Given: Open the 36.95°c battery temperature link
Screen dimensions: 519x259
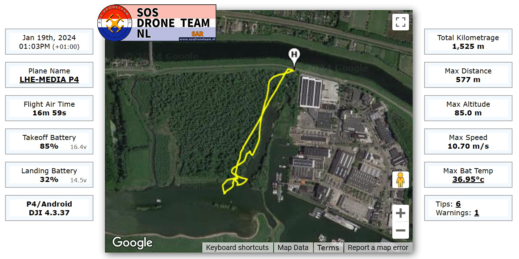Looking at the screenshot, I should coord(468,179).
